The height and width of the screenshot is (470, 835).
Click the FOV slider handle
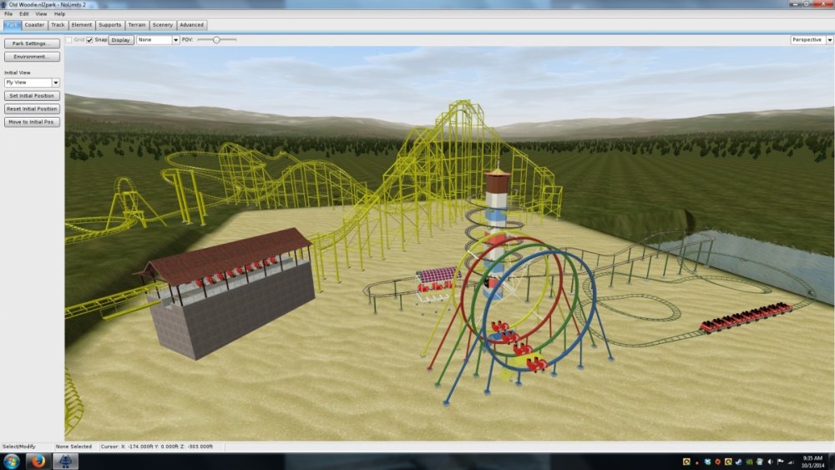[x=216, y=39]
